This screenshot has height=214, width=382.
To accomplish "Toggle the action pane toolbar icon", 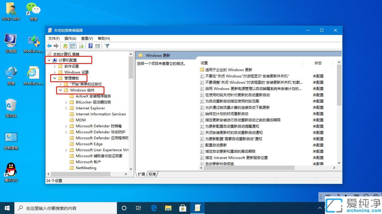I will point(98,46).
